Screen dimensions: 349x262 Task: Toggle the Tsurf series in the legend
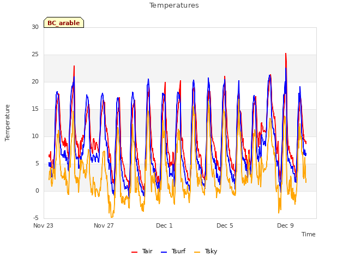pyautogui.click(x=173, y=252)
